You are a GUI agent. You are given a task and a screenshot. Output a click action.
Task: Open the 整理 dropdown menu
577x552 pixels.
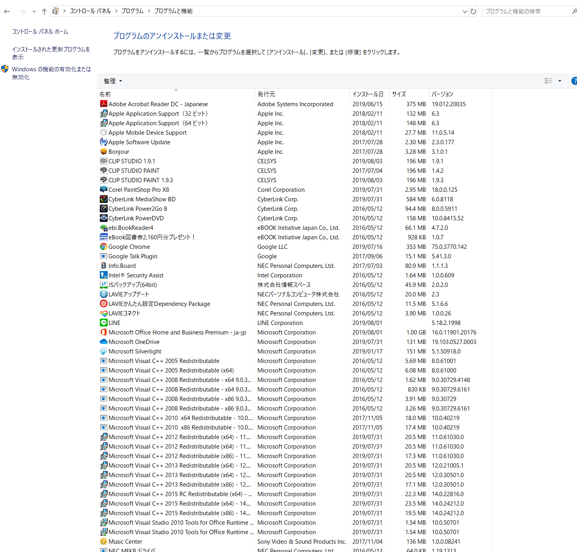[x=113, y=81]
